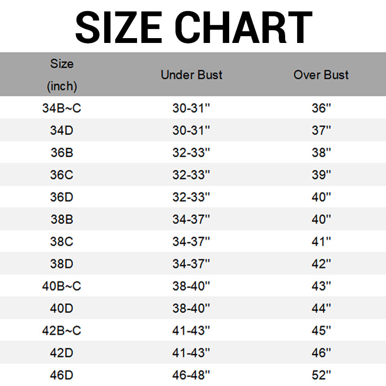Click the 38B size cell
This screenshot has height=386, width=386.
tap(62, 220)
